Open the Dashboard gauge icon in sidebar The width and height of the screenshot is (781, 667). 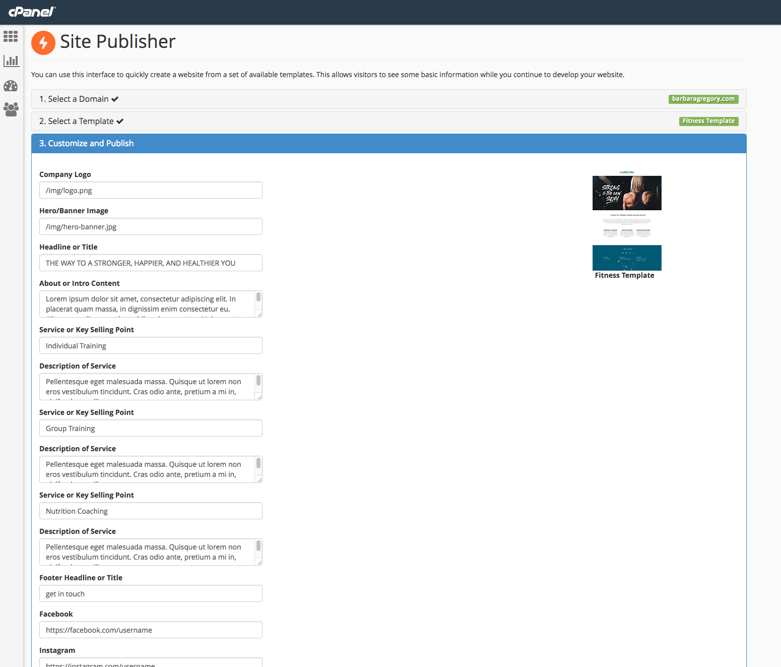coord(11,86)
